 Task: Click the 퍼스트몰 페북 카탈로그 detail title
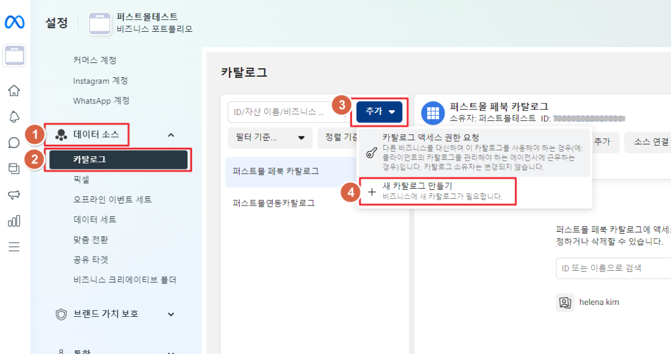coord(499,107)
